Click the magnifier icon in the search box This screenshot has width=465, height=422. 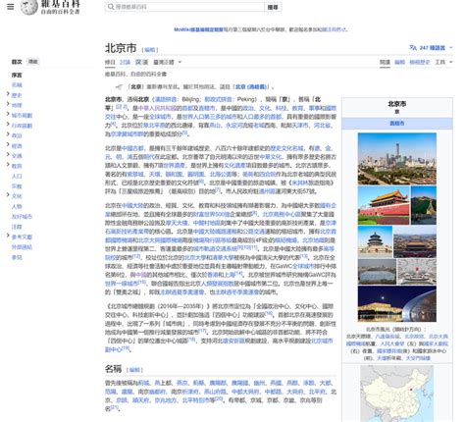(111, 7)
